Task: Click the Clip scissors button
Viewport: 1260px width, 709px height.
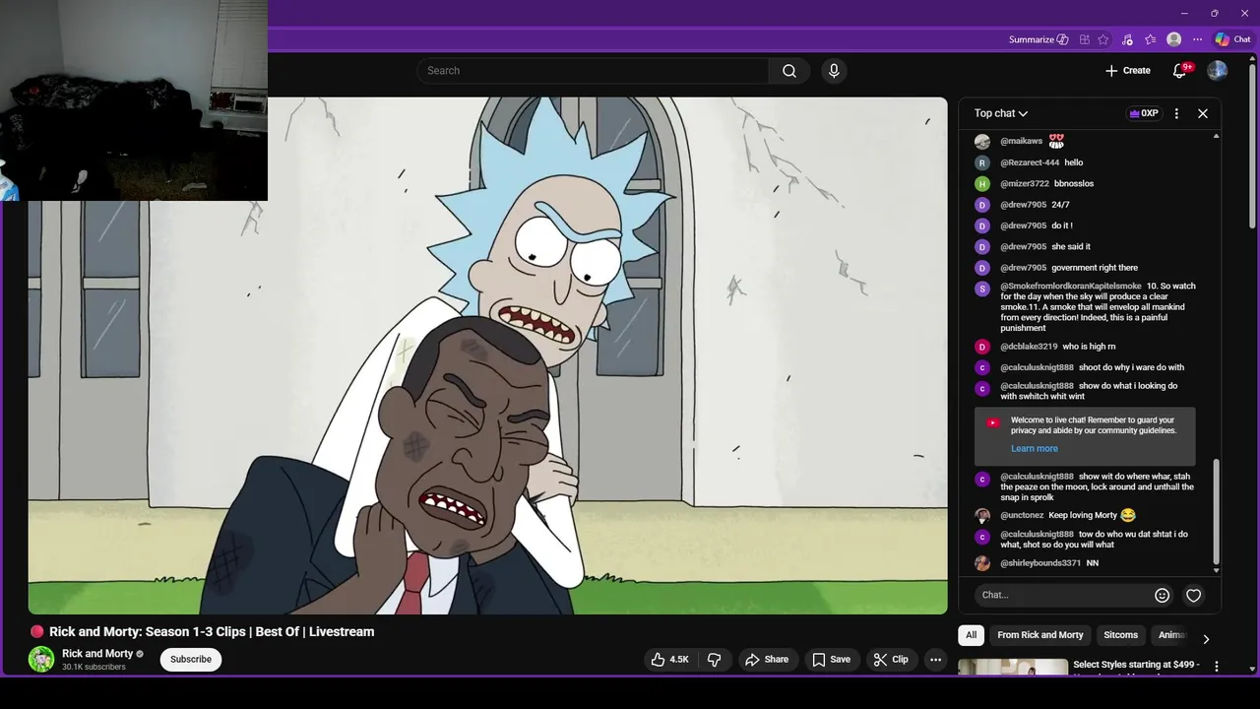Action: (x=891, y=659)
